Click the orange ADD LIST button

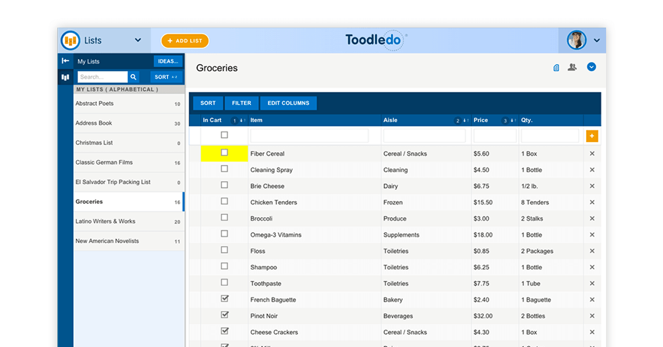point(185,41)
